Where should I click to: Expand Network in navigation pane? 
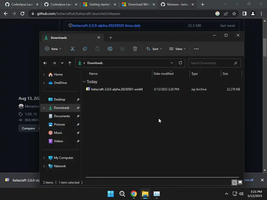pyautogui.click(x=44, y=166)
